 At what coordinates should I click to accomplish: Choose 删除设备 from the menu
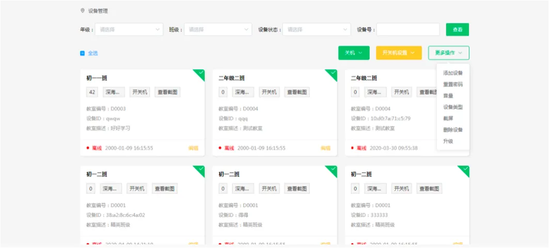453,130
